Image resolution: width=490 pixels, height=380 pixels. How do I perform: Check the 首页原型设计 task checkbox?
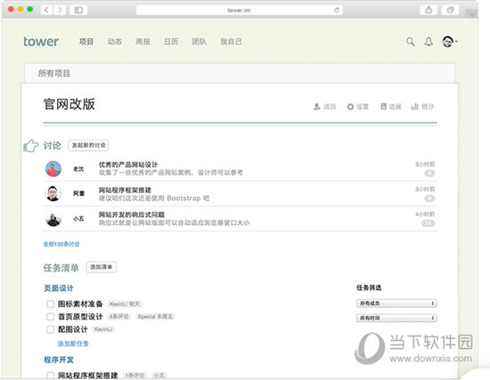50,317
